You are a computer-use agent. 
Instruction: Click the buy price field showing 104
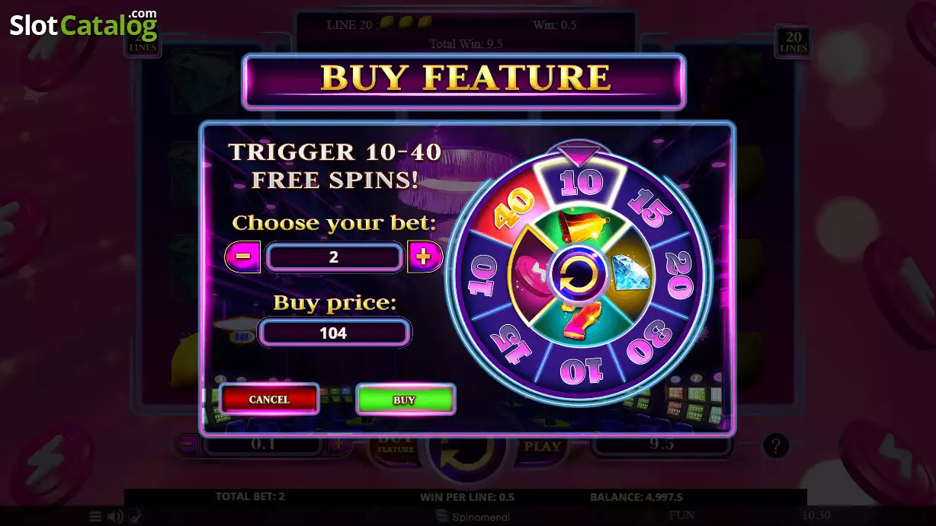tap(334, 333)
